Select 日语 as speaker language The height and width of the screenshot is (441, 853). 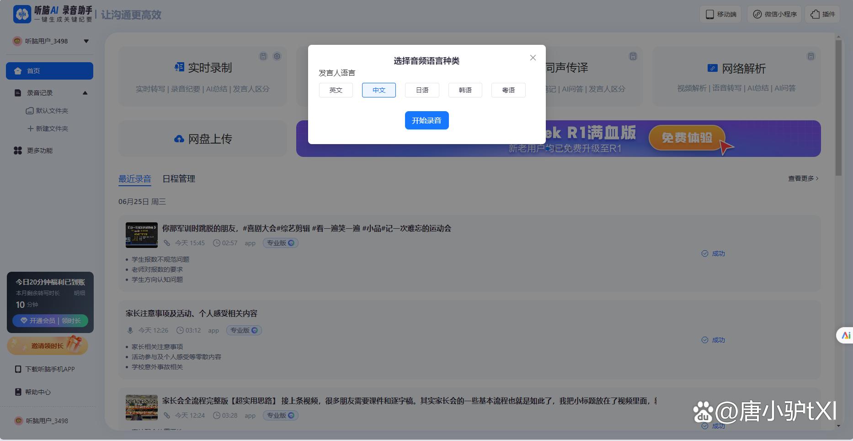(x=421, y=90)
